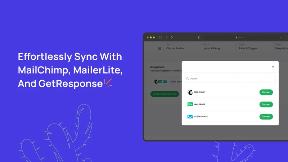Screen dimensions: 288x162
Task: Click the MailerLite green lite logo
Action: pos(190,104)
